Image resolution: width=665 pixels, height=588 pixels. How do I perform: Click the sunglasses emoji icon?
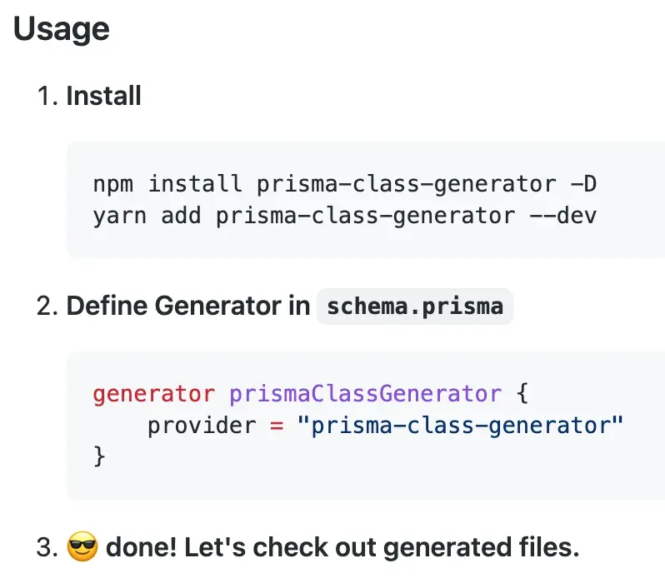[x=82, y=546]
